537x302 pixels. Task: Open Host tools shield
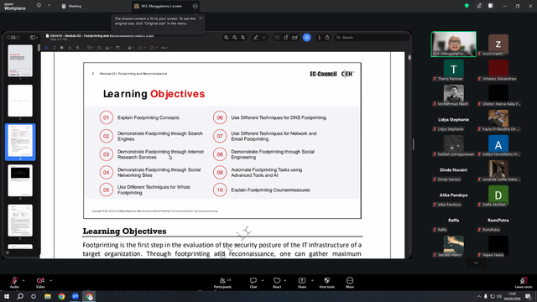(x=326, y=283)
